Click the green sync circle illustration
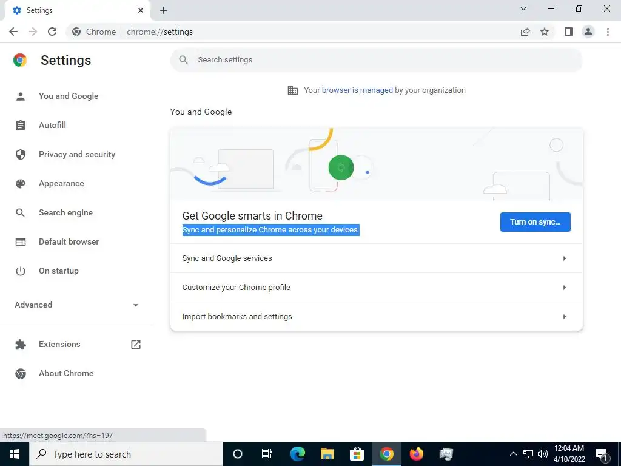 coord(341,167)
